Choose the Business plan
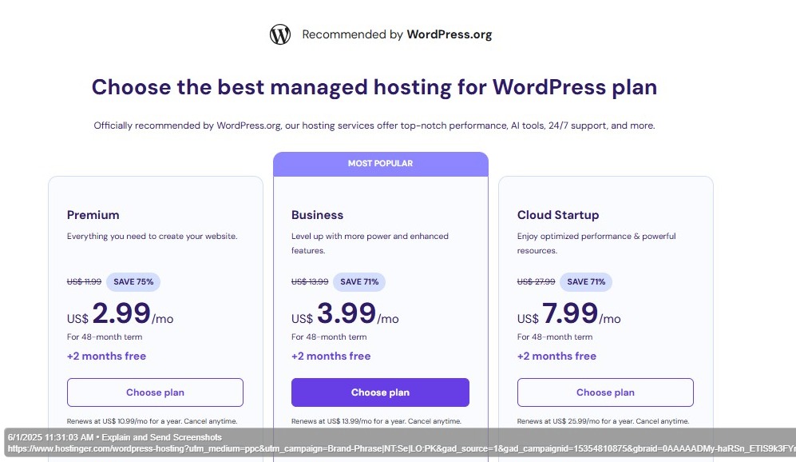Viewport: 796px width, 462px height. click(x=380, y=392)
